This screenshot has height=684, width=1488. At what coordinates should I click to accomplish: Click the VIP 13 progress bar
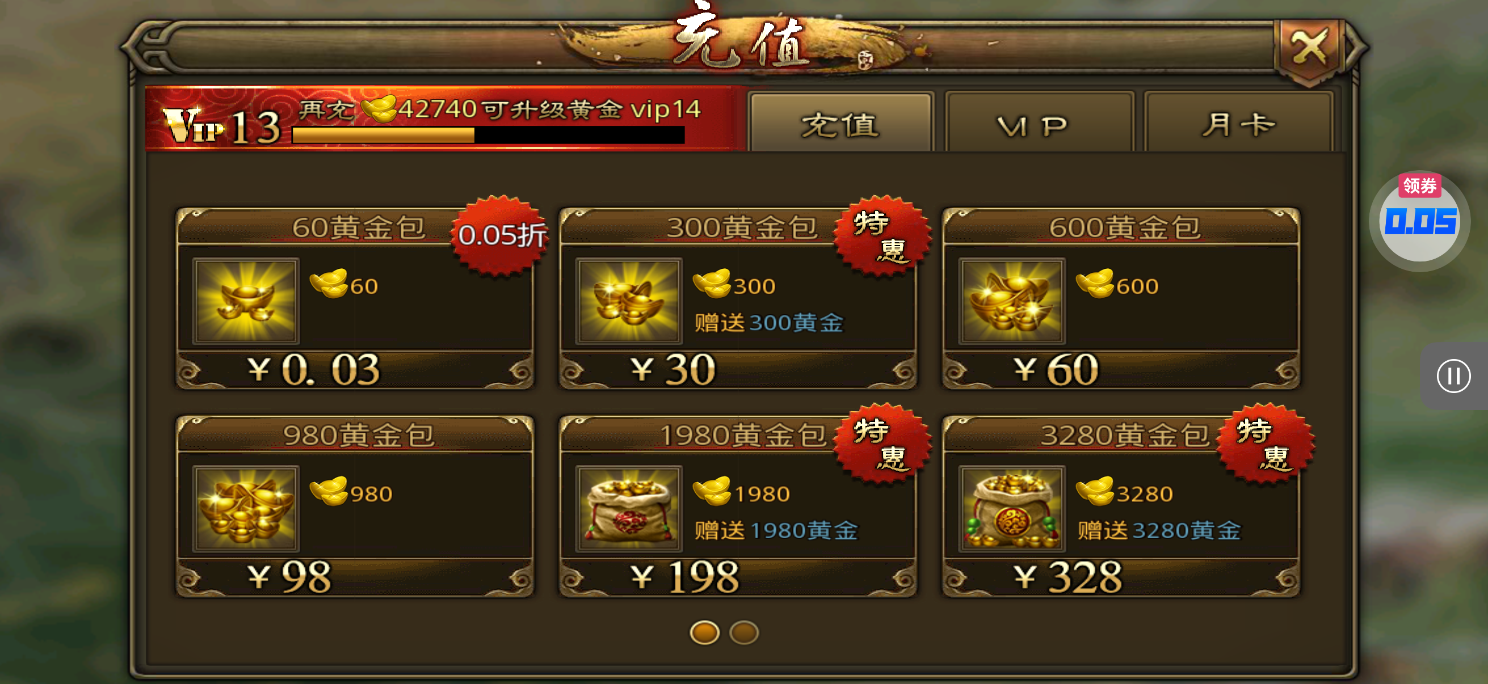[488, 135]
